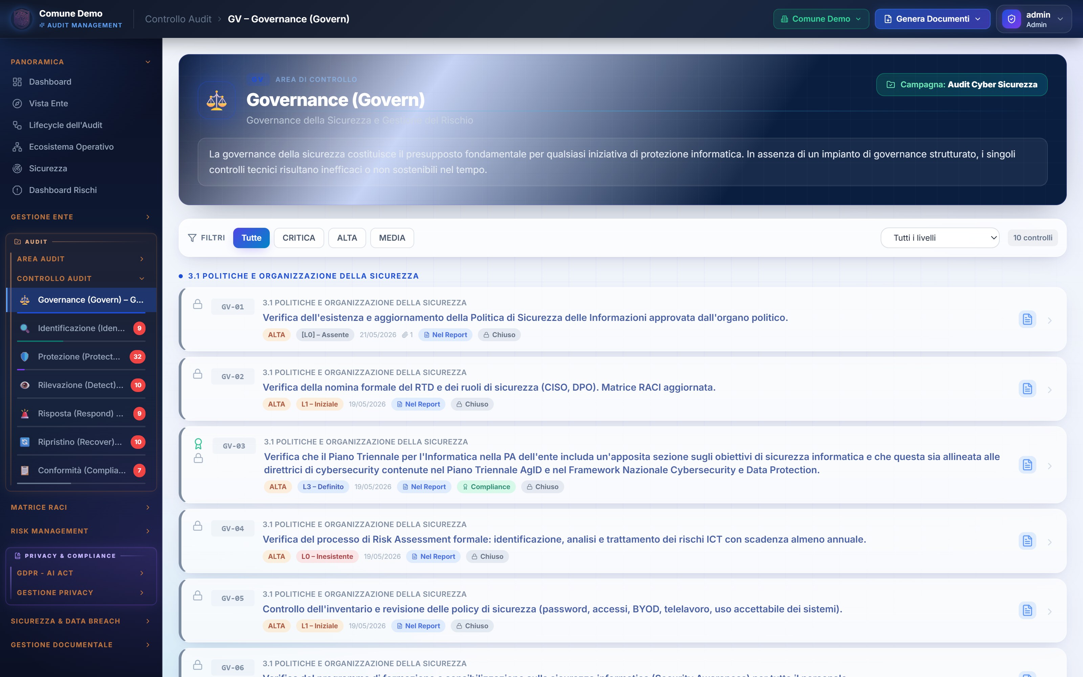Click the Comune Demo shield logo
The height and width of the screenshot is (677, 1083).
click(x=22, y=19)
